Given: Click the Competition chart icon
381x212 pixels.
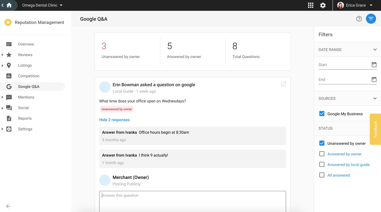Looking at the screenshot, I should point(9,76).
